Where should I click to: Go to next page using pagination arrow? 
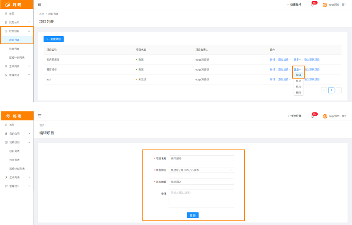point(338,90)
